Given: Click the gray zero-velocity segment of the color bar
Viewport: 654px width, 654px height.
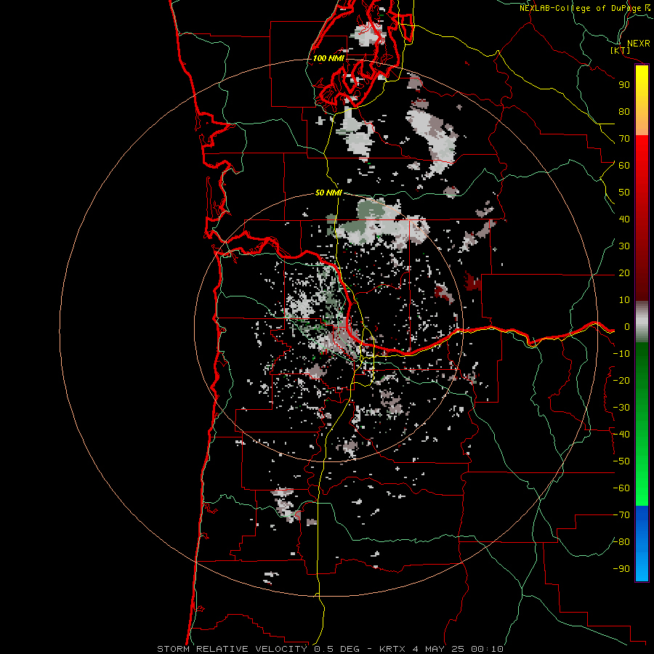Looking at the screenshot, I should 642,322.
